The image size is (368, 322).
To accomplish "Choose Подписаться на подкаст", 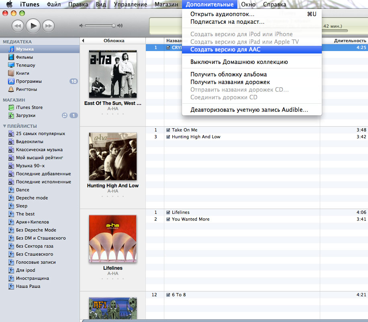I will coord(251,22).
